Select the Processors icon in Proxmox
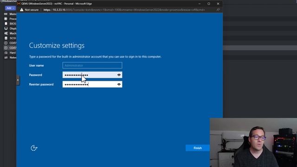The height and width of the screenshot is (167, 297). pyautogui.click(x=6, y=19)
